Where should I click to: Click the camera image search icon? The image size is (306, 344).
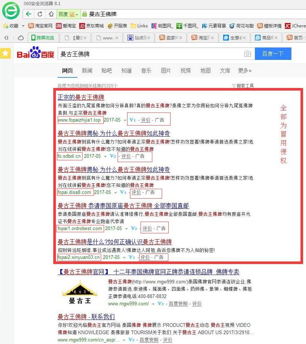(248, 54)
